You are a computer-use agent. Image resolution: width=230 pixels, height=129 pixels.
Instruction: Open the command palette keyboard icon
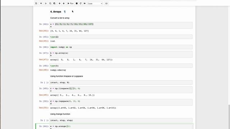pos(106,3)
